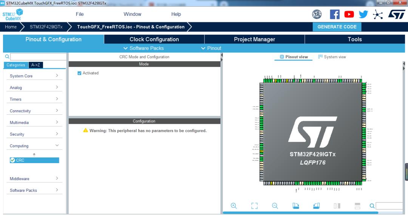
Task: Click the STM32F429IGTx breadcrumb
Action: pyautogui.click(x=46, y=27)
